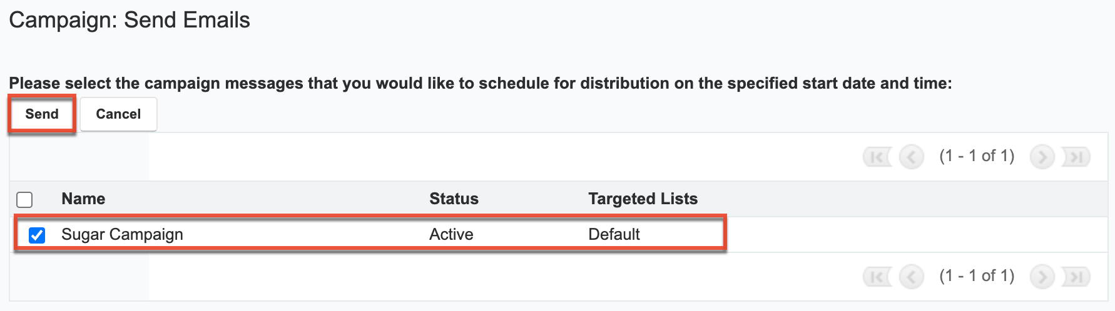The image size is (1115, 311).
Task: Jump to last page in top pagination
Action: tap(1076, 157)
